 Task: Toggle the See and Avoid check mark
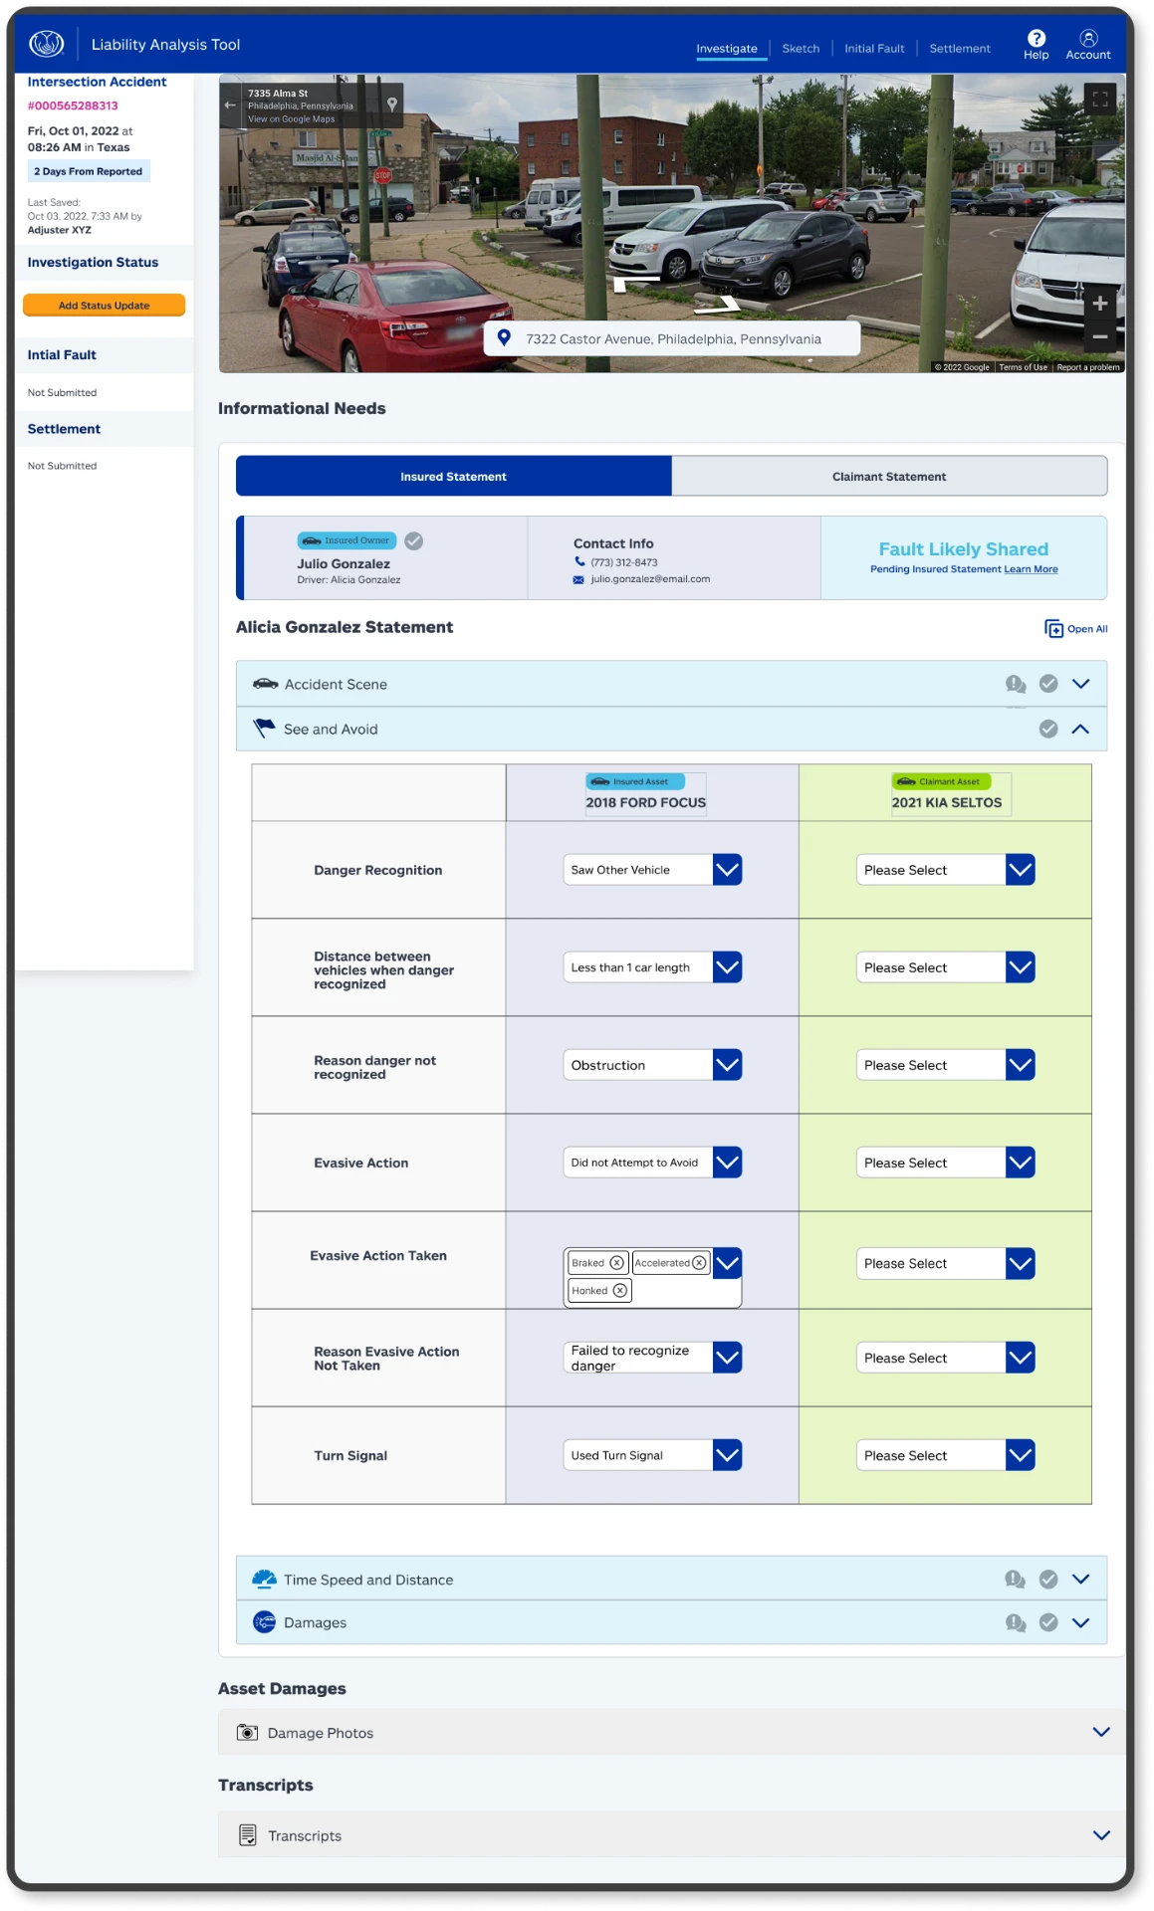[x=1048, y=730]
